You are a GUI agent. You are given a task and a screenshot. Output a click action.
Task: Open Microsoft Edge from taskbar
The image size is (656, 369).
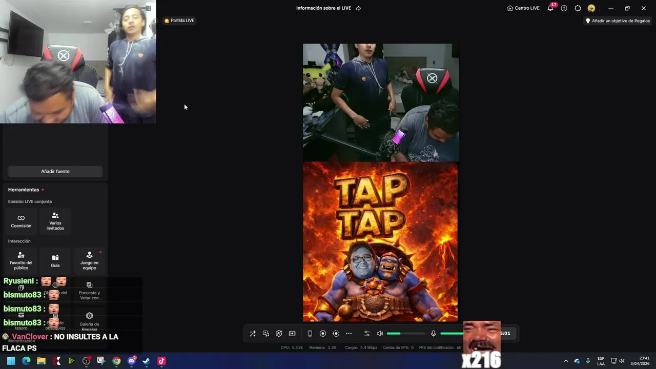[x=26, y=361]
